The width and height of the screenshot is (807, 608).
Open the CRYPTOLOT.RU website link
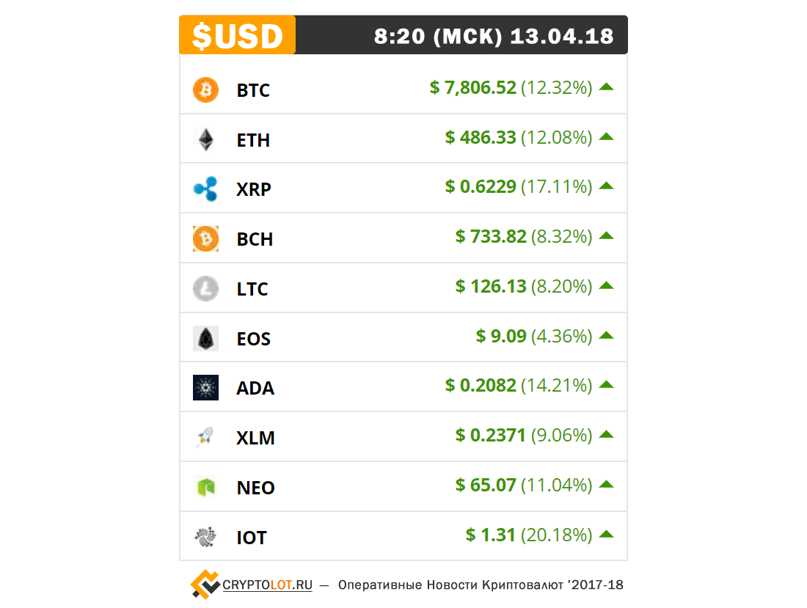[x=267, y=585]
